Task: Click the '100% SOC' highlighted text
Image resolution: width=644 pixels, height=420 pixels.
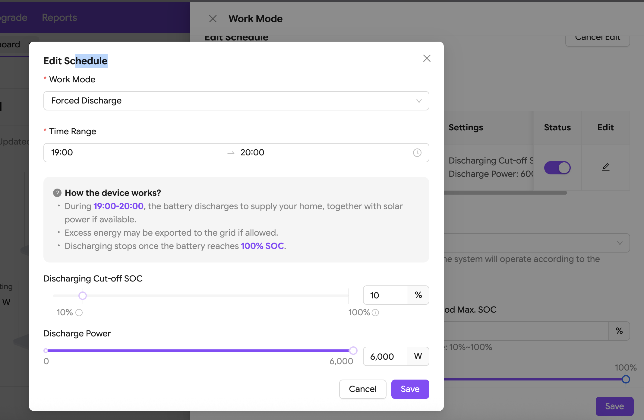Action: 262,246
